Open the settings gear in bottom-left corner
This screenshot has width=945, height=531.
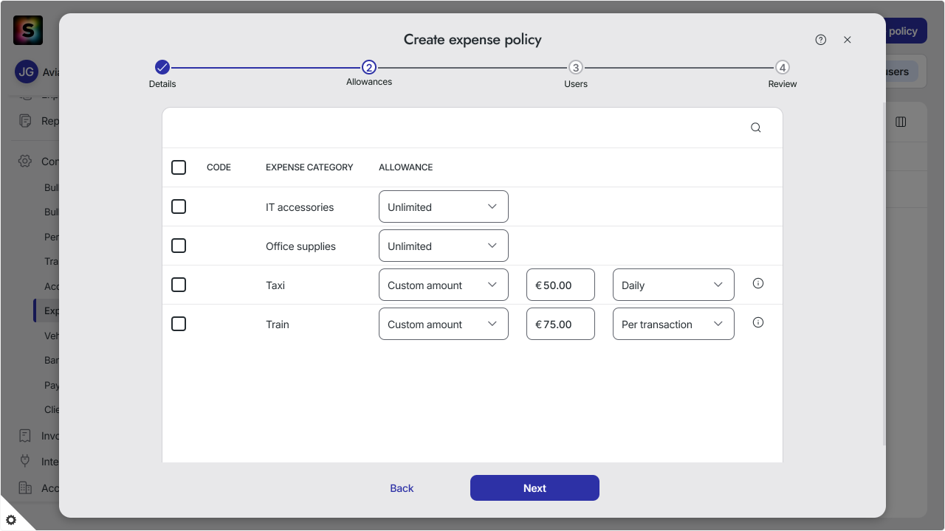[11, 520]
